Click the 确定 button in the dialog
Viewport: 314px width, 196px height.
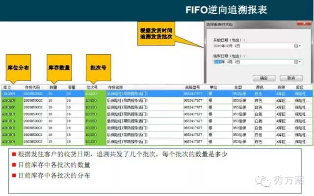(263, 78)
